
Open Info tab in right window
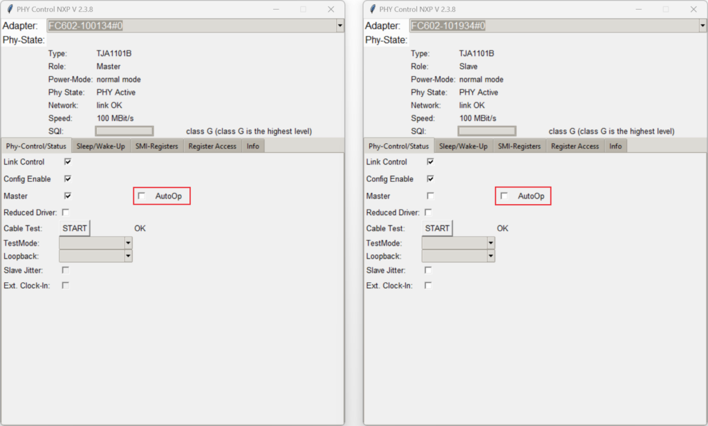click(615, 146)
